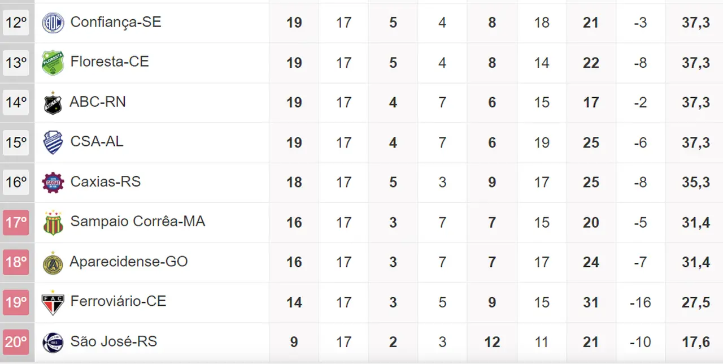Viewport: 723px width, 364px height.
Task: Click the ABC-RN club crest icon
Action: (53, 103)
